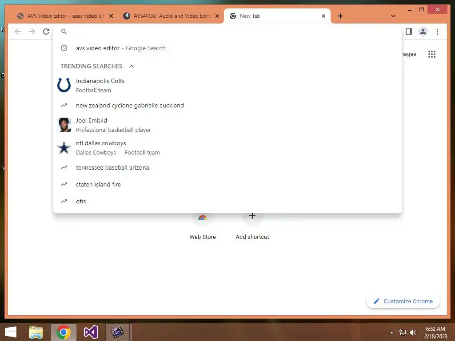The image size is (455, 341).
Task: Click Customize Chrome button
Action: (x=403, y=301)
